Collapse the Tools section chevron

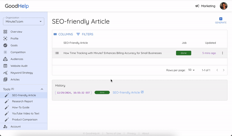pyautogui.click(x=42, y=89)
